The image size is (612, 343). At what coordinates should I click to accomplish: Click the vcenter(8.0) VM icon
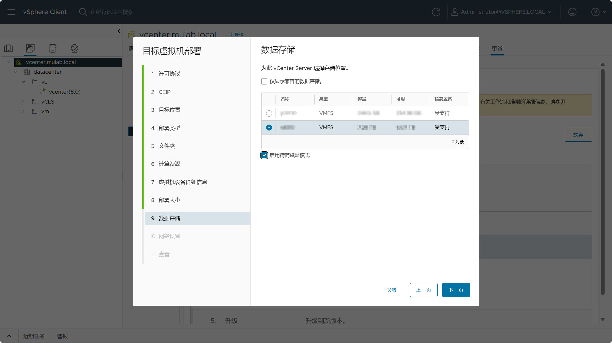coord(43,92)
